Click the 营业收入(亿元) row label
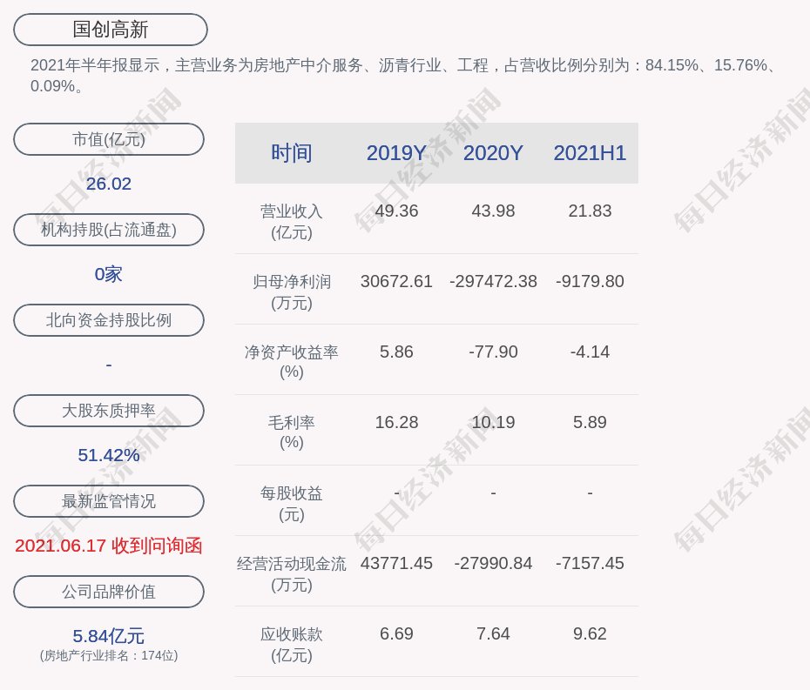 (x=292, y=222)
